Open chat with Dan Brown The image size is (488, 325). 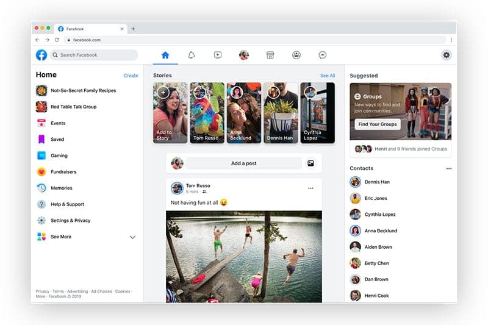pyautogui.click(x=369, y=279)
